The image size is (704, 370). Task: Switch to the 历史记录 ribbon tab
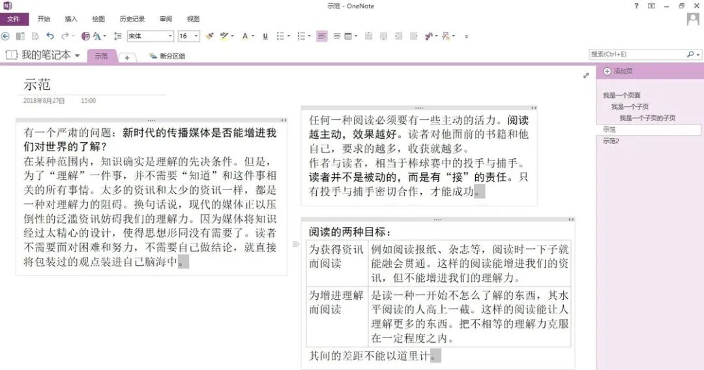pos(132,19)
